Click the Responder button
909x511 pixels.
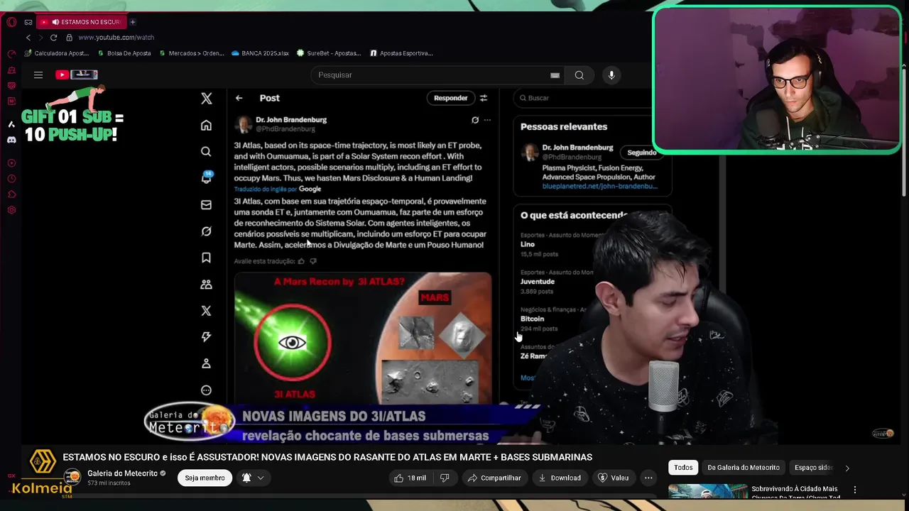[x=451, y=98]
